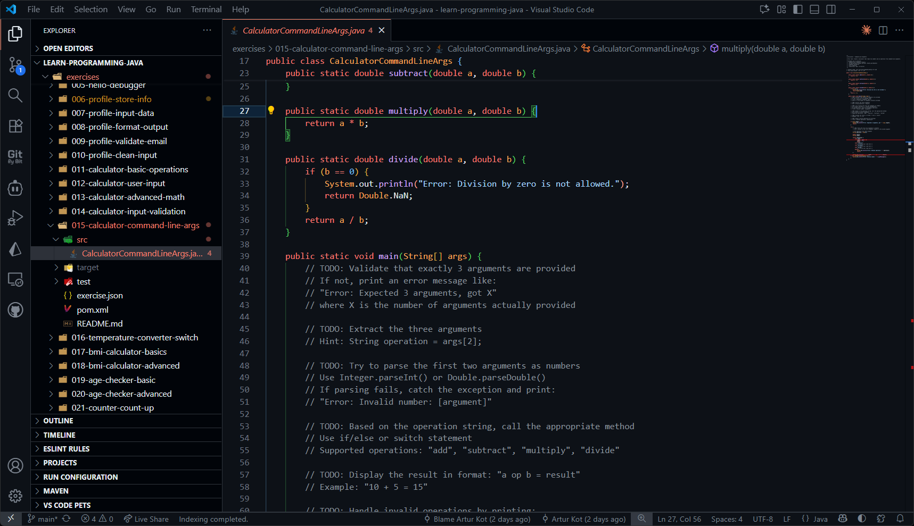This screenshot has height=526, width=914.
Task: Open the Copilot icon in the editor toolbar
Action: tap(866, 30)
